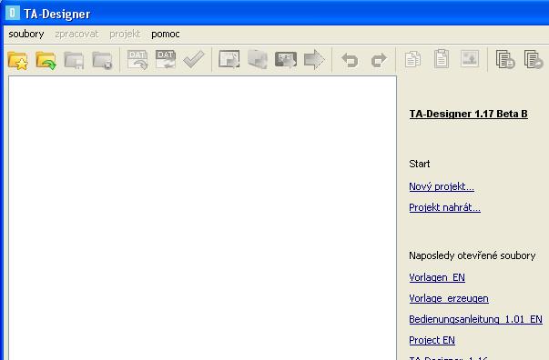The image size is (549, 360).
Task: Click the copy documents icon
Action: (x=413, y=59)
